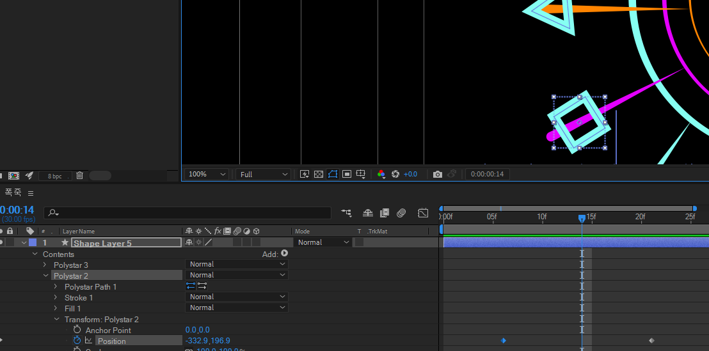The image size is (709, 351).
Task: Click the timeline layer search field
Action: pyautogui.click(x=187, y=213)
